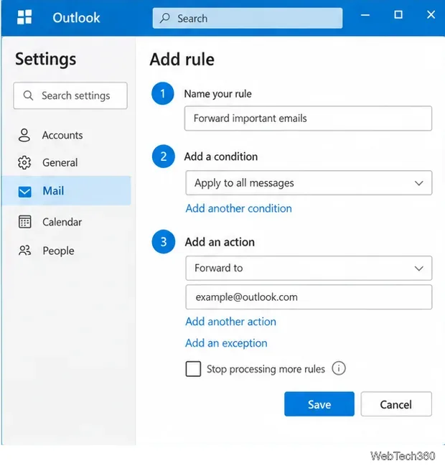The height and width of the screenshot is (471, 445).
Task: Enable Stop processing more rules checkbox
Action: coord(193,369)
